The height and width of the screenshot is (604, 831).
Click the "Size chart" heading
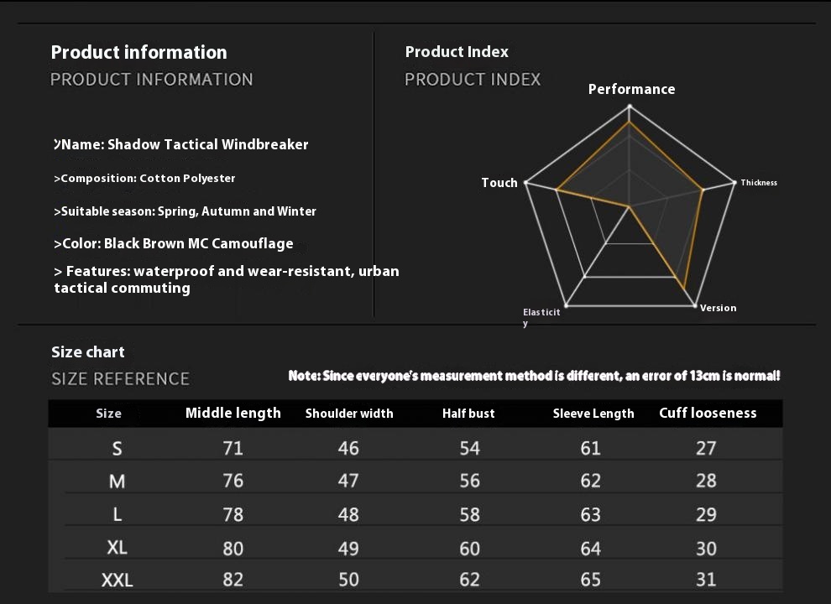88,352
